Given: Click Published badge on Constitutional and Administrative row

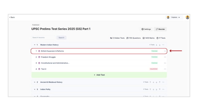Looking at the screenshot, I should point(154,63).
